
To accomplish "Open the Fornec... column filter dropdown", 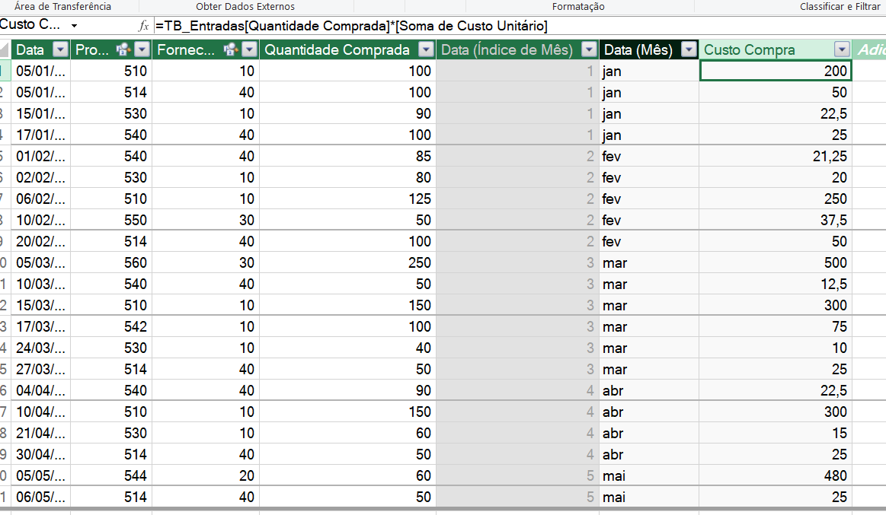I will point(249,49).
